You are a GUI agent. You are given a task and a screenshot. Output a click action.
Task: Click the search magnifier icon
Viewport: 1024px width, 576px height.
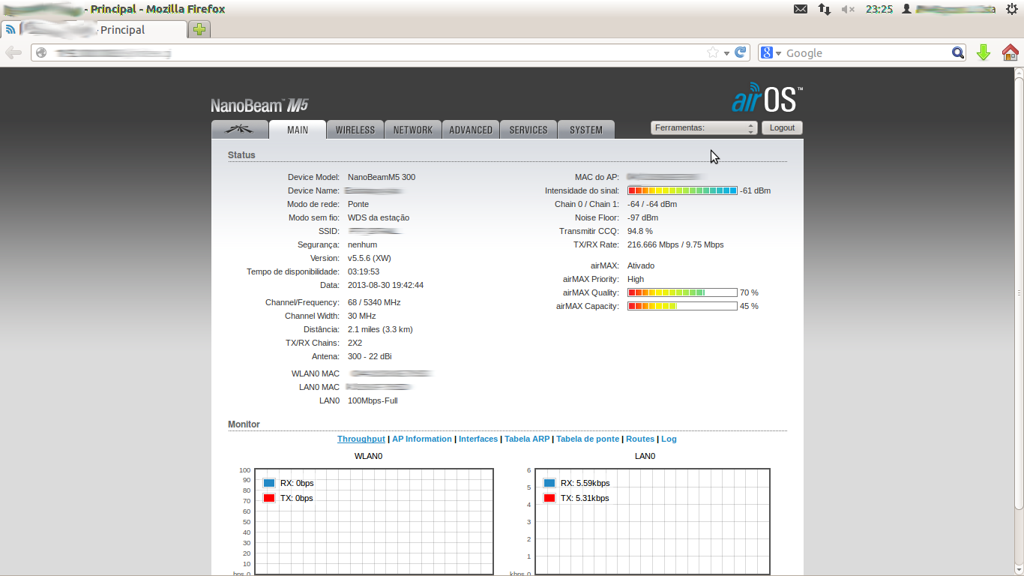(x=958, y=52)
